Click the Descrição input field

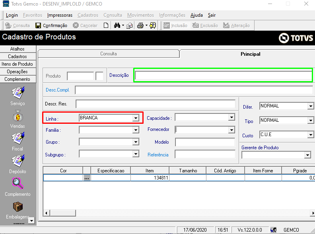pos(224,75)
